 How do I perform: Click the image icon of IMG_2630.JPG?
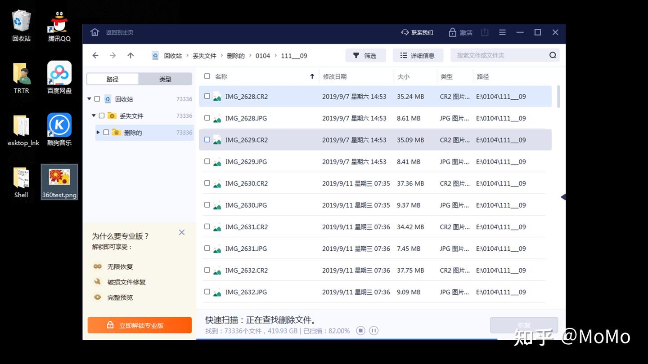point(217,205)
